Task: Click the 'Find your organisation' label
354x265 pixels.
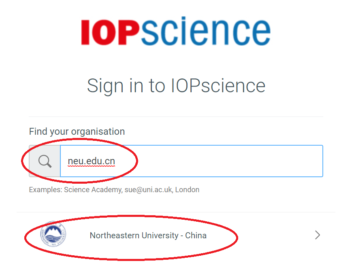Action: pos(77,131)
